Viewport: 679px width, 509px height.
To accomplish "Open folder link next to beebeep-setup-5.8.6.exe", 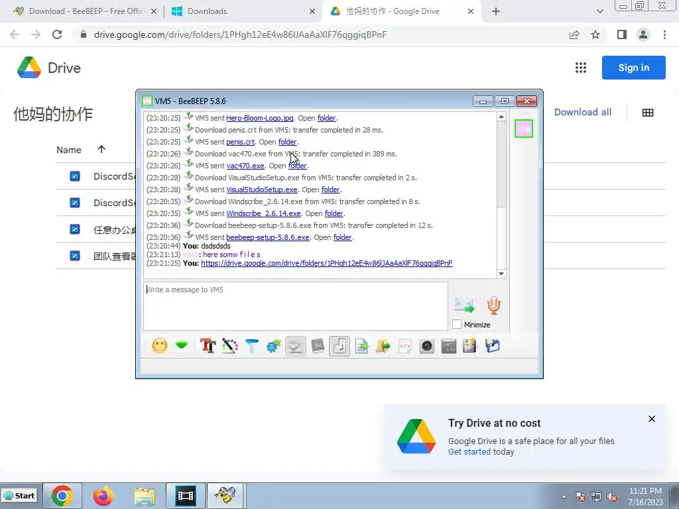I will pyautogui.click(x=343, y=237).
